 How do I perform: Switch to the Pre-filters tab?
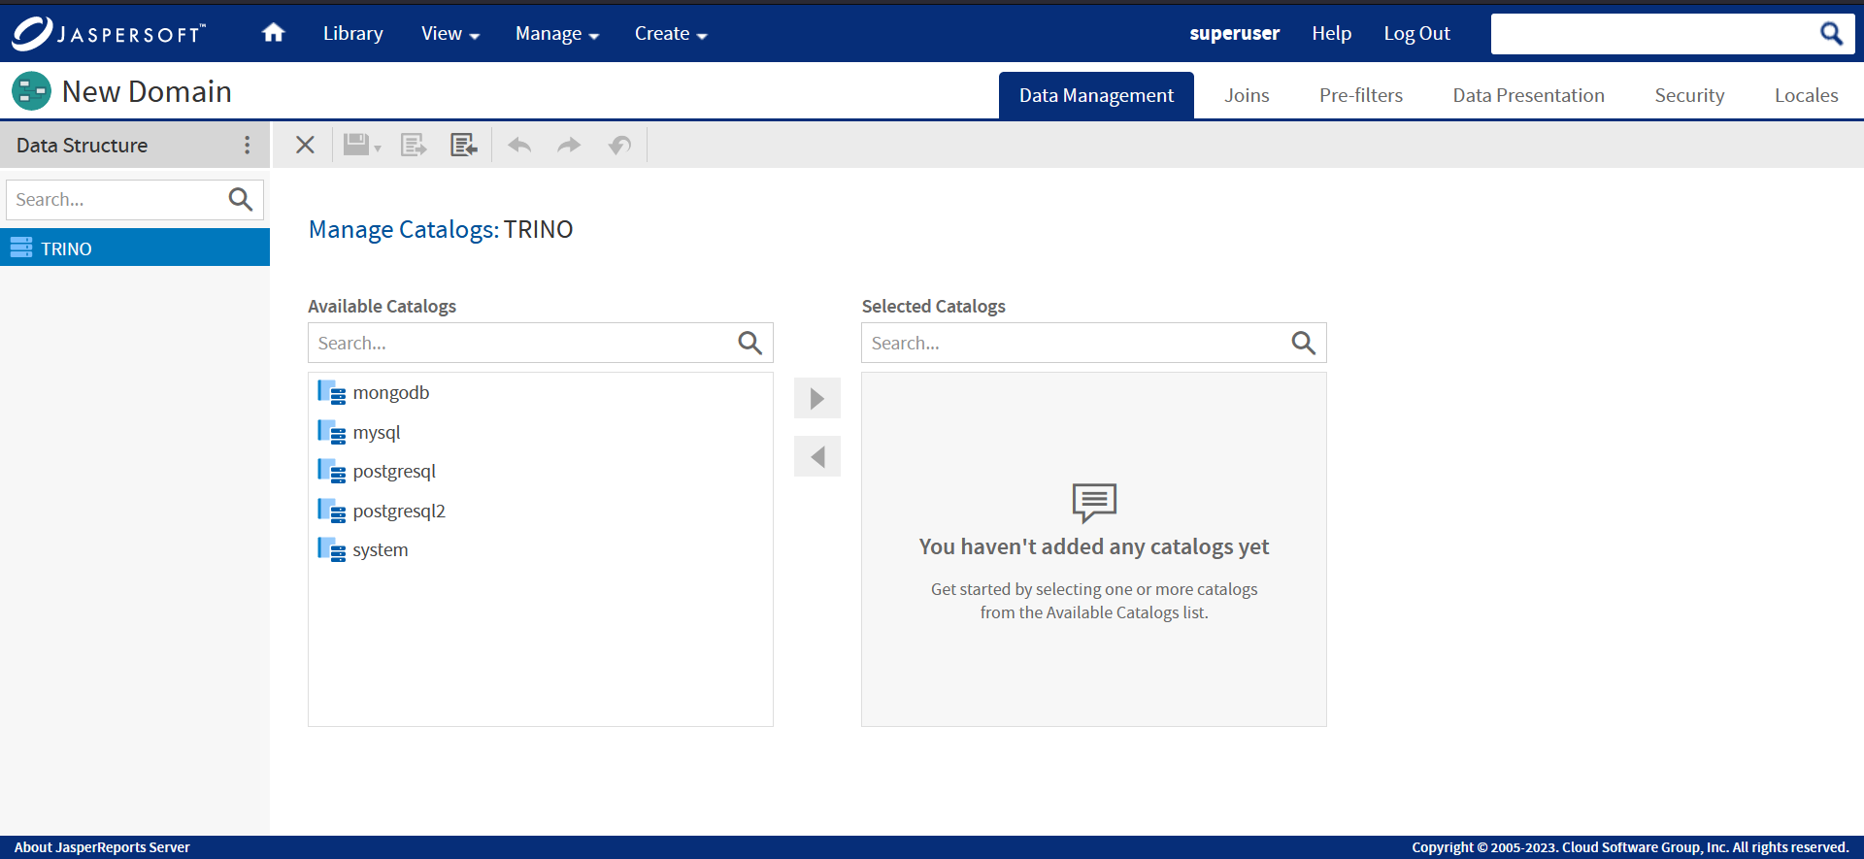pyautogui.click(x=1361, y=95)
